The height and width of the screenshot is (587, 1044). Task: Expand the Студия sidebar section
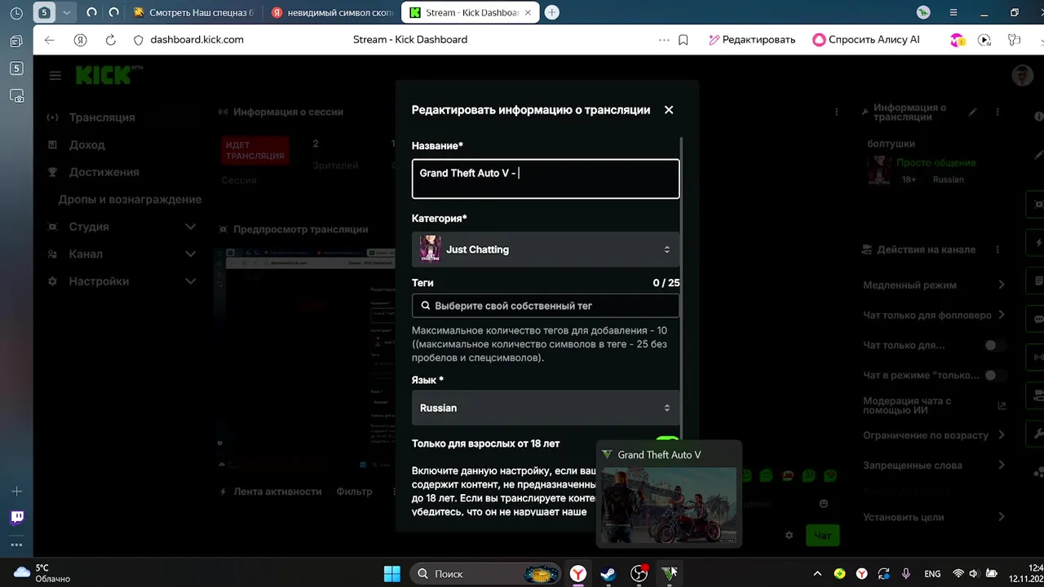click(x=121, y=227)
